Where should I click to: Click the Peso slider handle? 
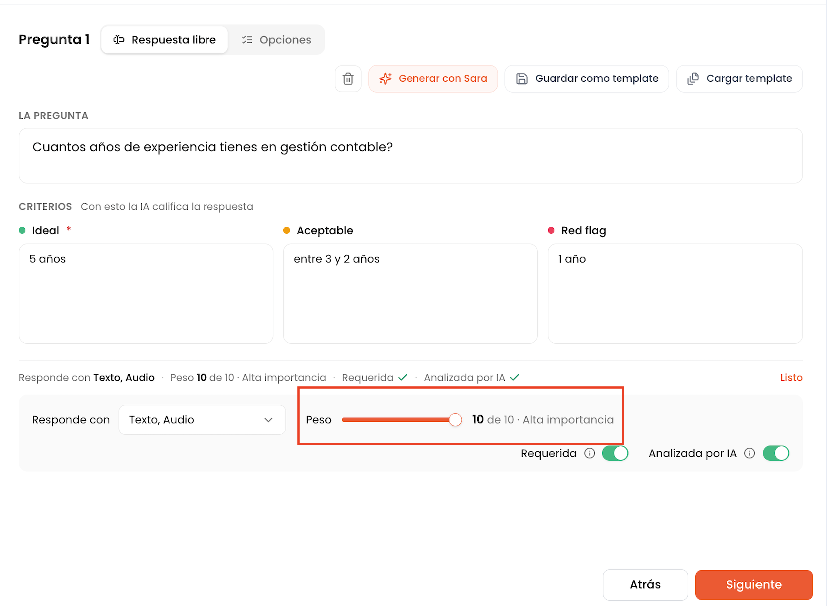455,420
